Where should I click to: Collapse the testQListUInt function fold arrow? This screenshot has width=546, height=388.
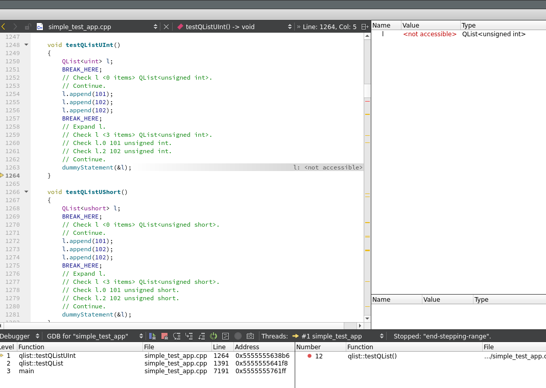coord(26,45)
